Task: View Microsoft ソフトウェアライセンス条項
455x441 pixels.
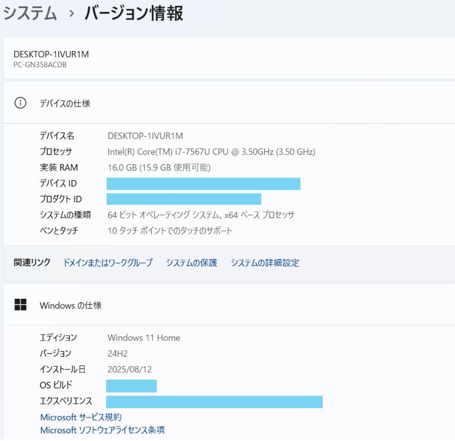Action: point(102,430)
